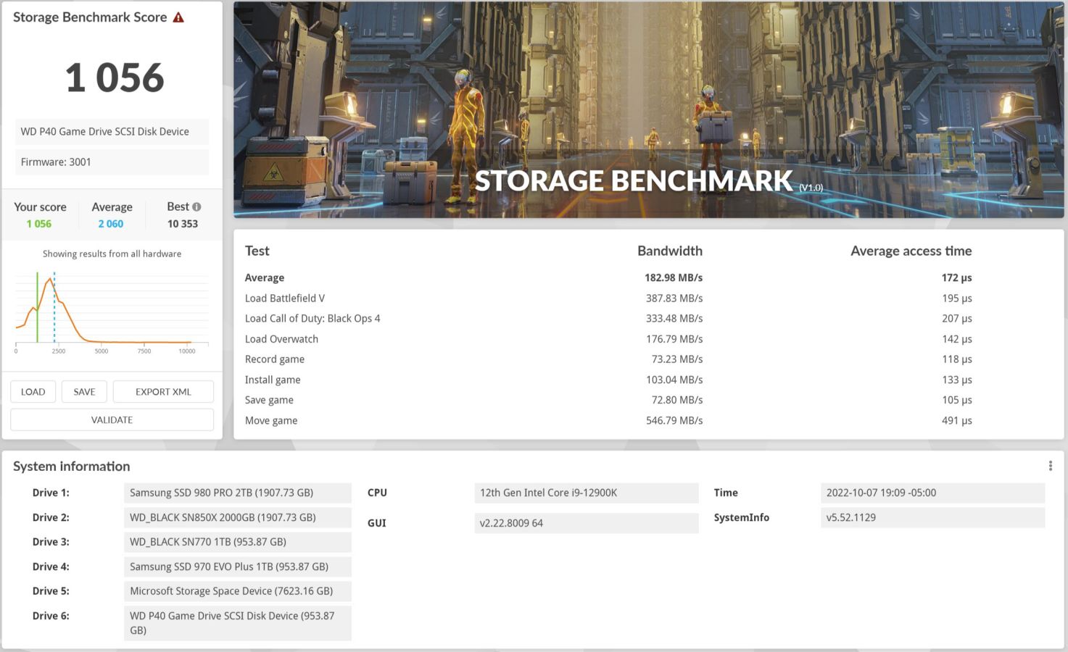Select the Record game test row

608,359
